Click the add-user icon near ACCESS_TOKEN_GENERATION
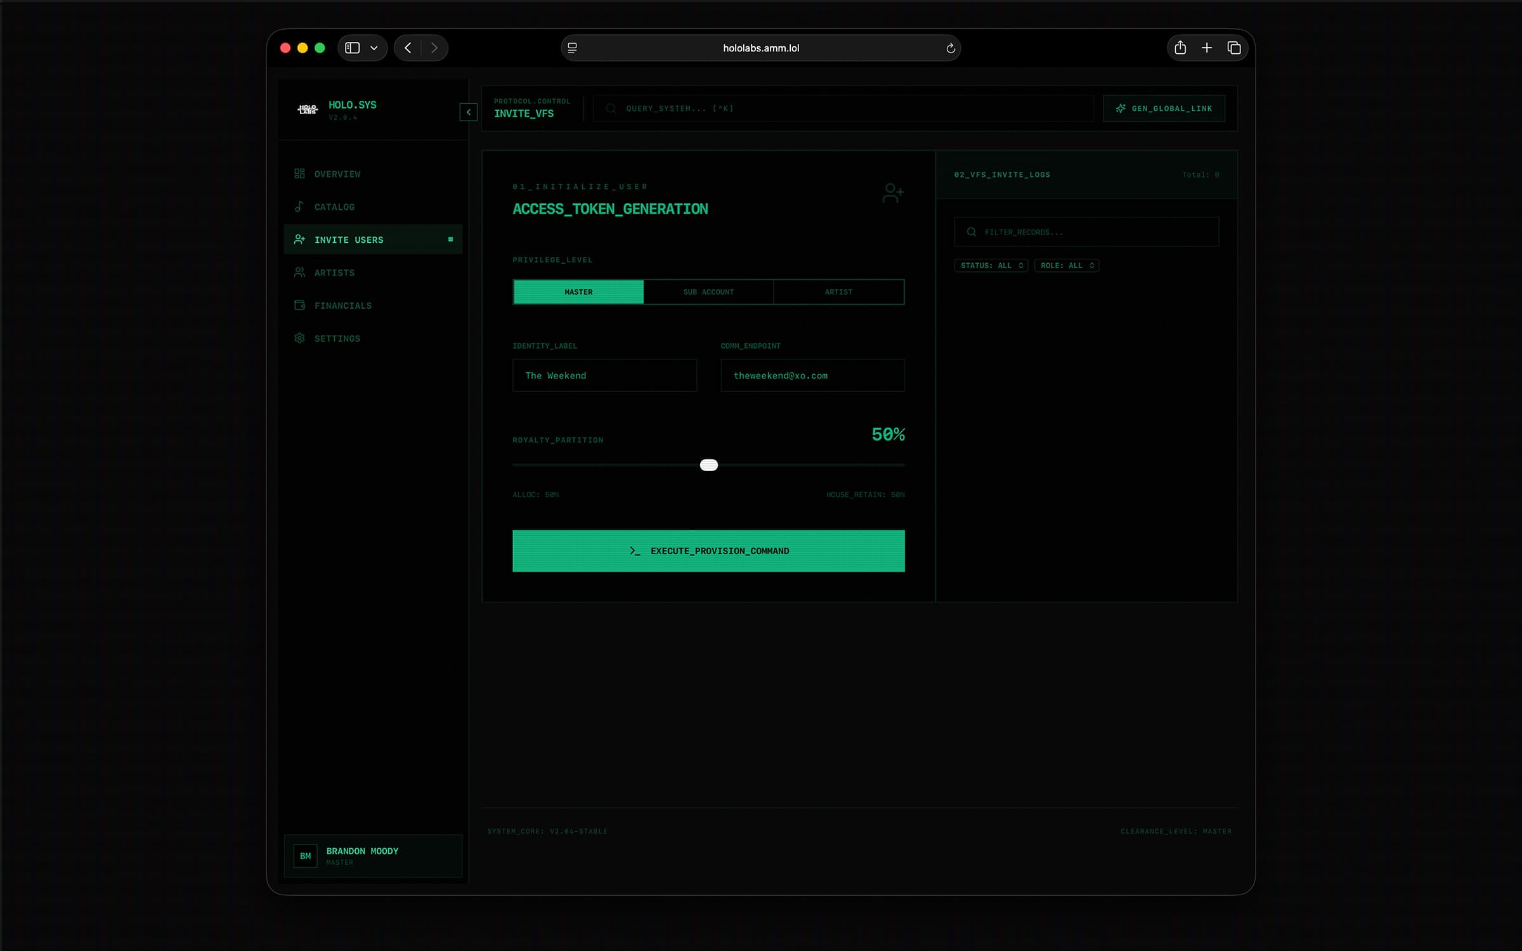Screen dimensions: 1522x951 point(893,193)
